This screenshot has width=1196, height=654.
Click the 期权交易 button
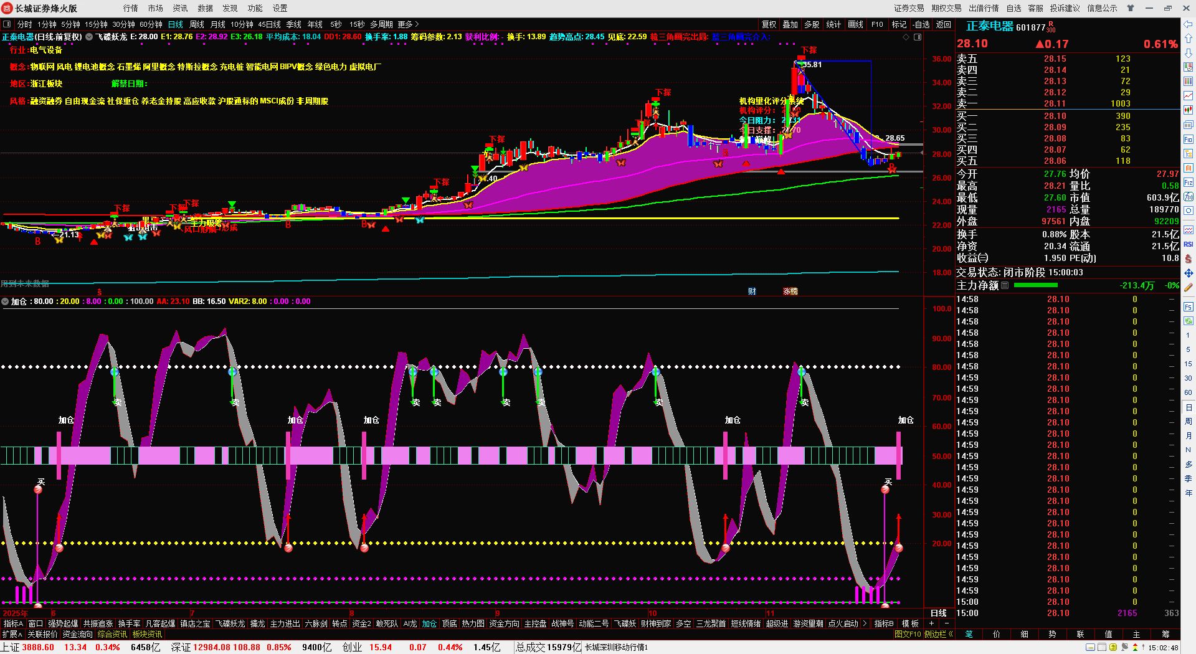coord(947,8)
